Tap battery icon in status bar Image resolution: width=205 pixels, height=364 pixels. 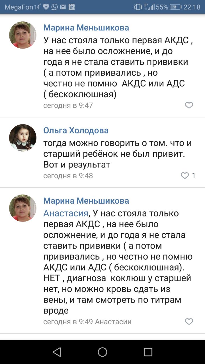(x=176, y=7)
